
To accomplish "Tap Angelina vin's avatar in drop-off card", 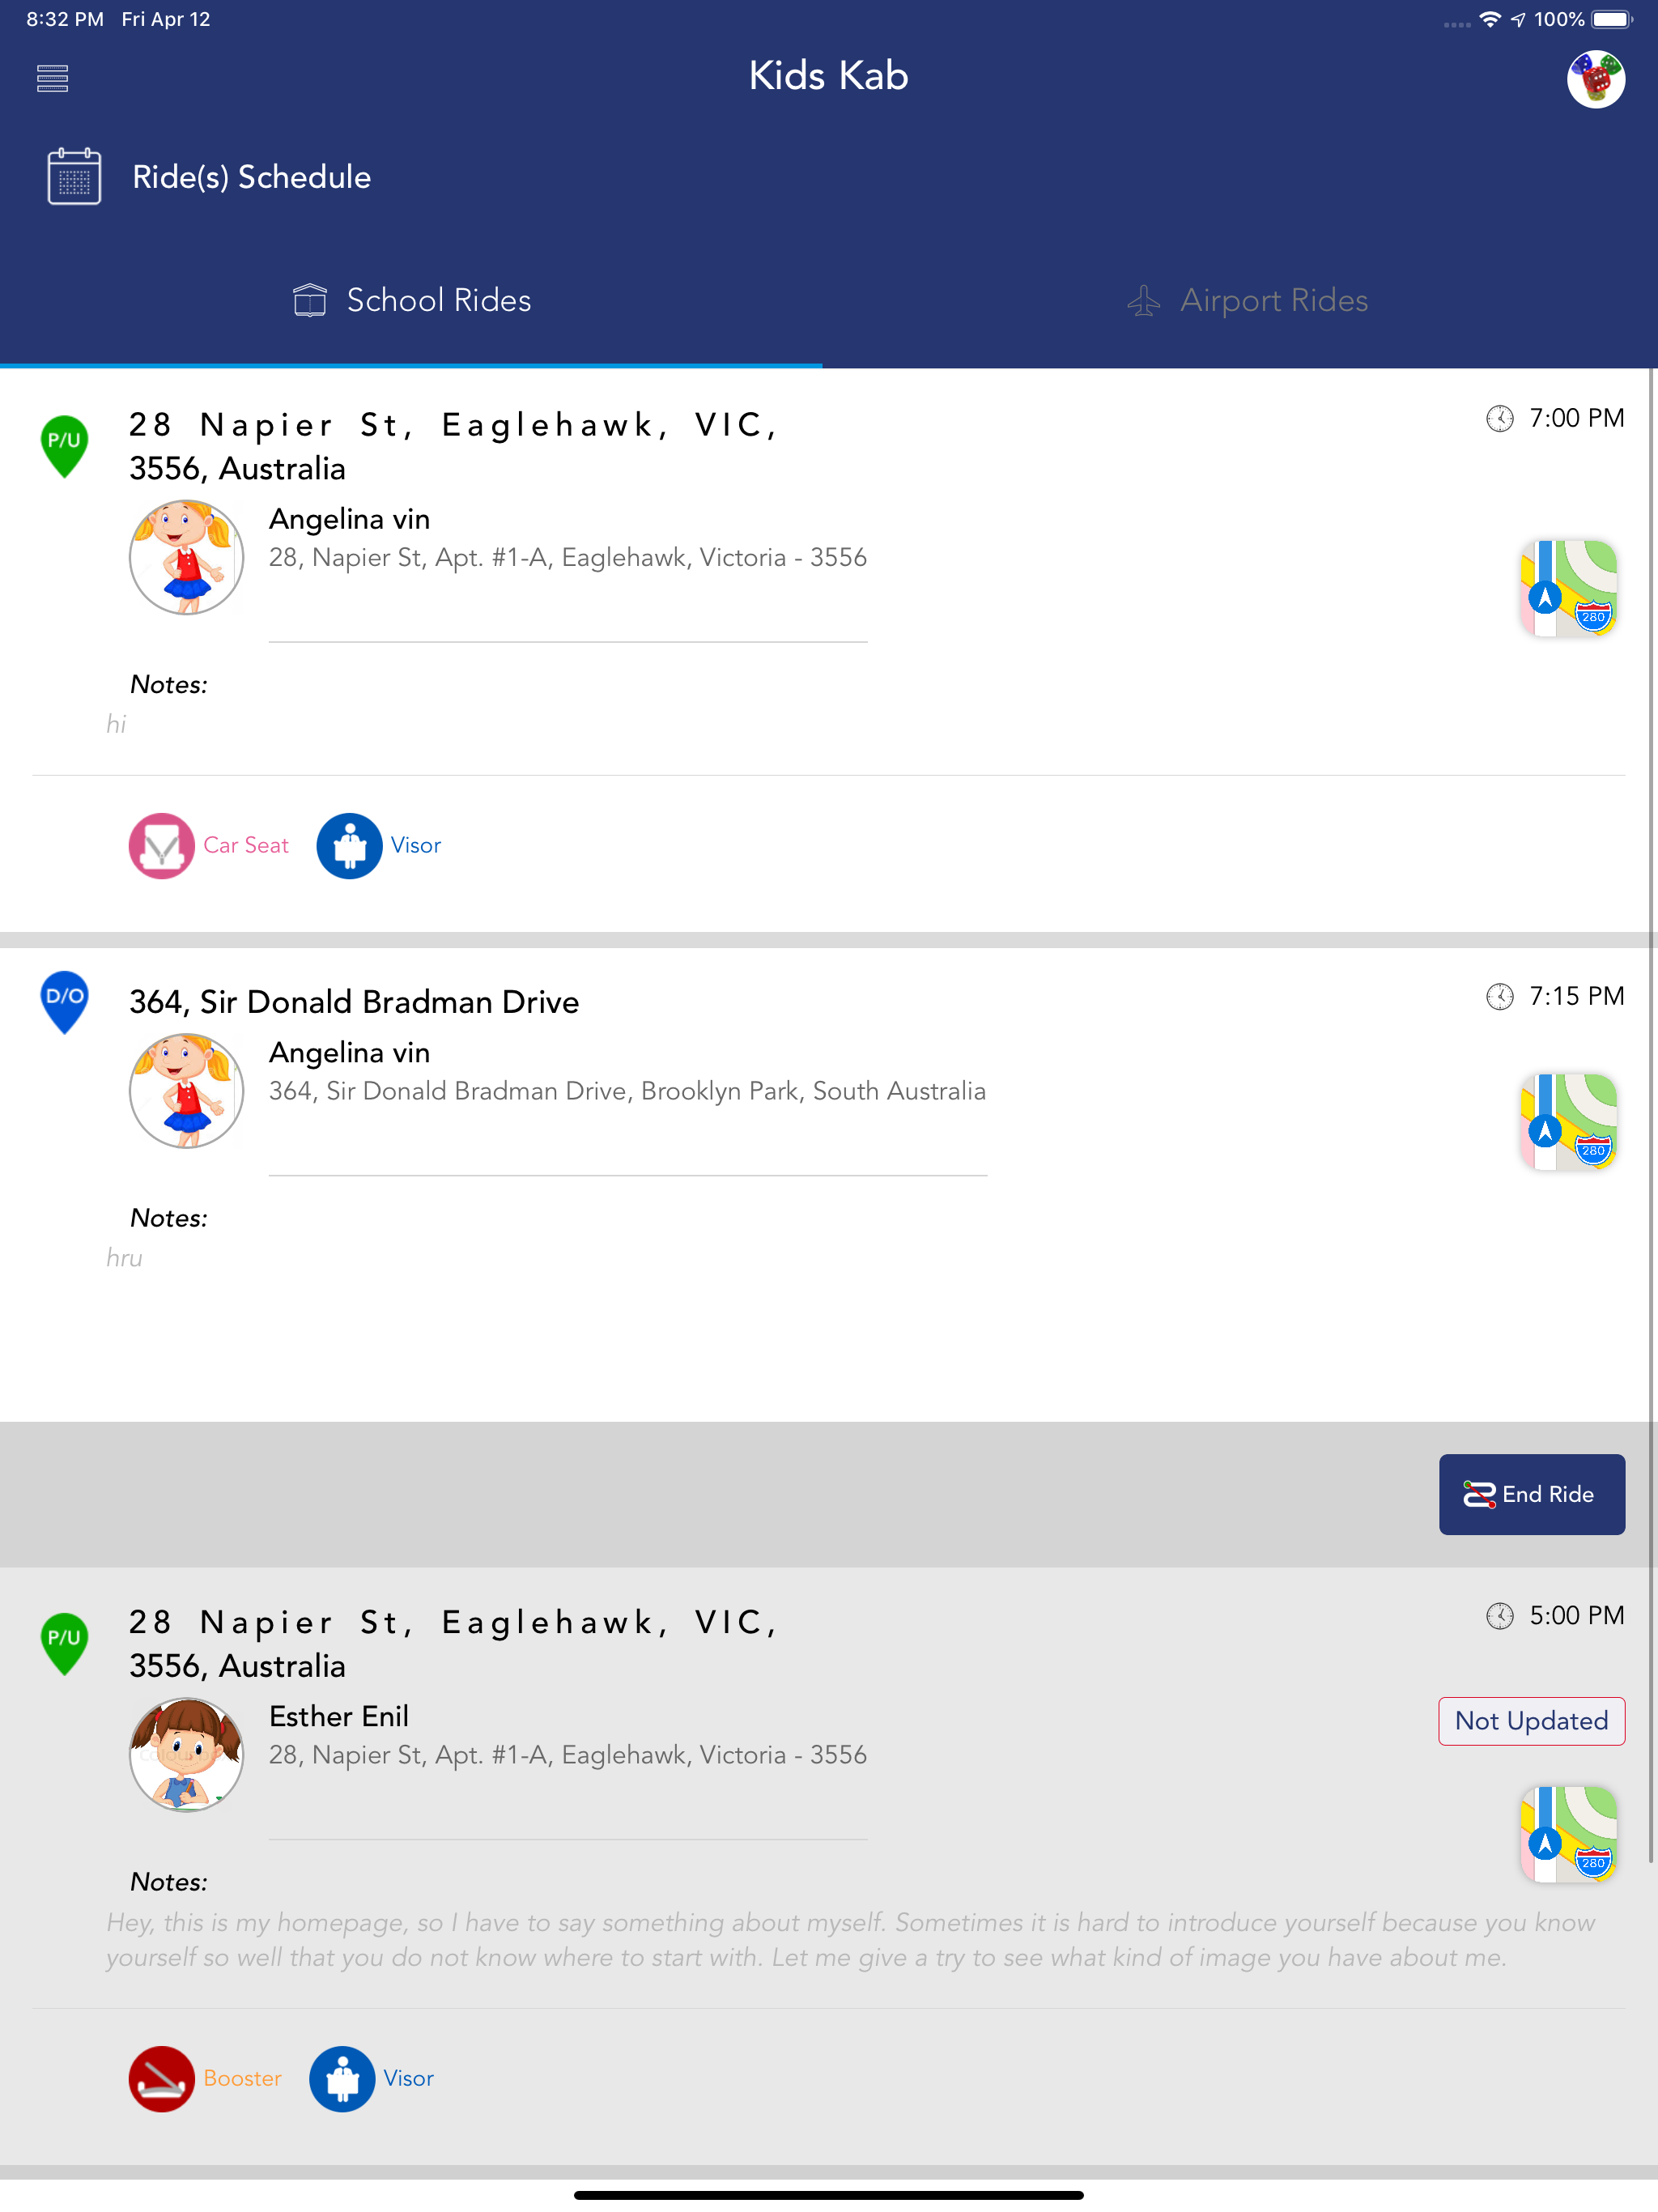I will coord(186,1090).
